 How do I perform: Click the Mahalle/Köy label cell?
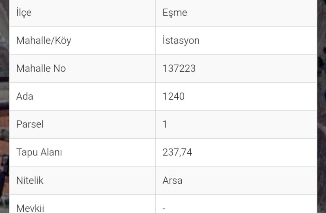[44, 41]
